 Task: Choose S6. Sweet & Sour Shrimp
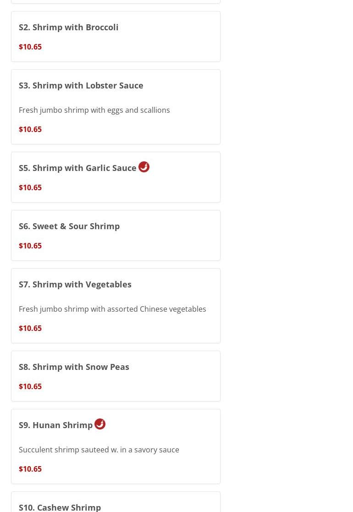[x=69, y=226]
